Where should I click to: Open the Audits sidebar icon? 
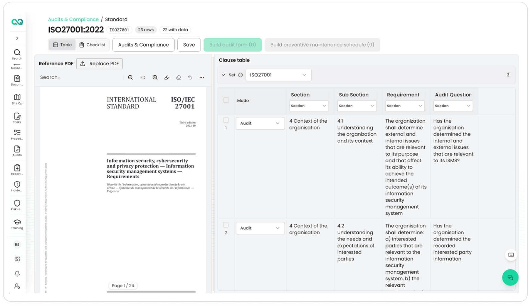[x=17, y=151]
